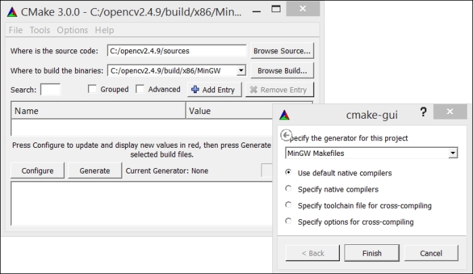Minimize the CMake main window
This screenshot has height=274, width=473.
point(256,11)
